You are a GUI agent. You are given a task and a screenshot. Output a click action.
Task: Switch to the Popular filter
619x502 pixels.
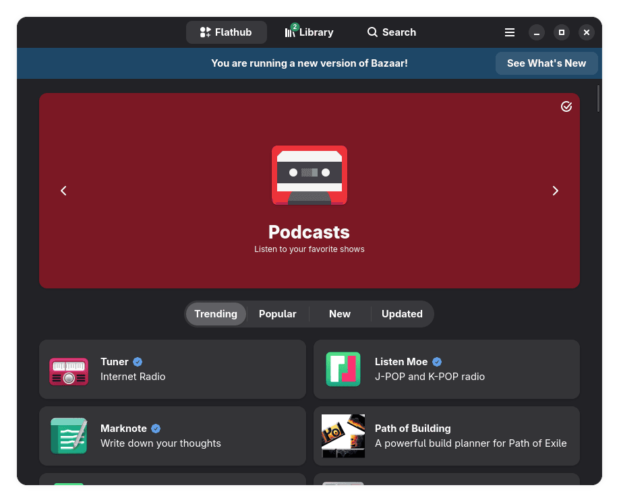278,314
